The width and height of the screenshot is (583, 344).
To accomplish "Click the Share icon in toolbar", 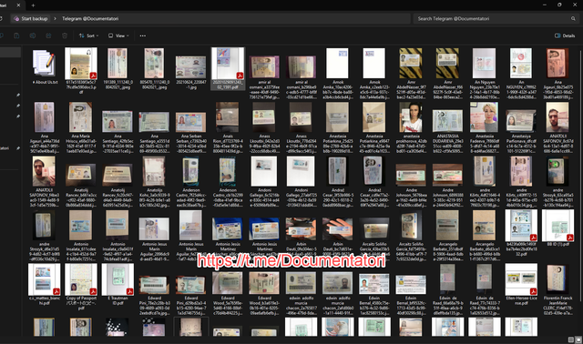I will 48,35.
